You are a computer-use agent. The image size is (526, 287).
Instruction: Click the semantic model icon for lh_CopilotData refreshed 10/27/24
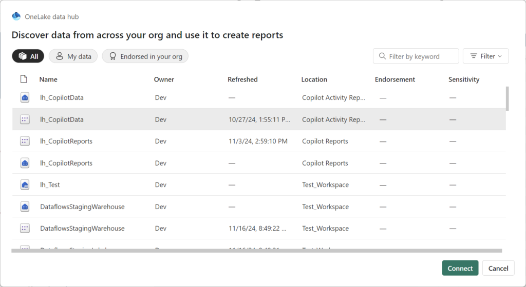[25, 119]
